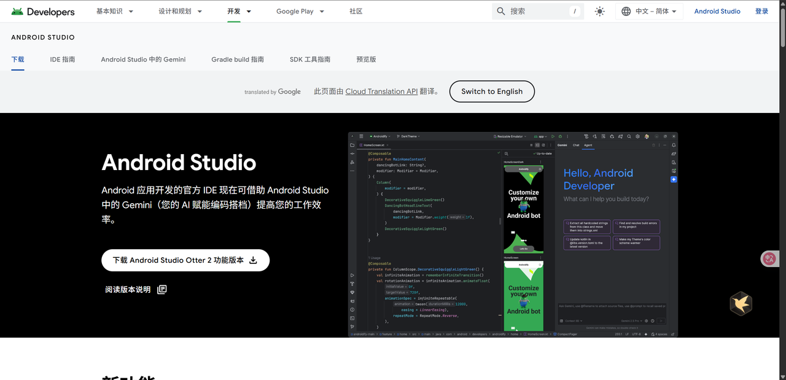Click 'Make my Theme's color scheme warmer' chip
Image resolution: width=786 pixels, height=380 pixels.
pos(636,242)
